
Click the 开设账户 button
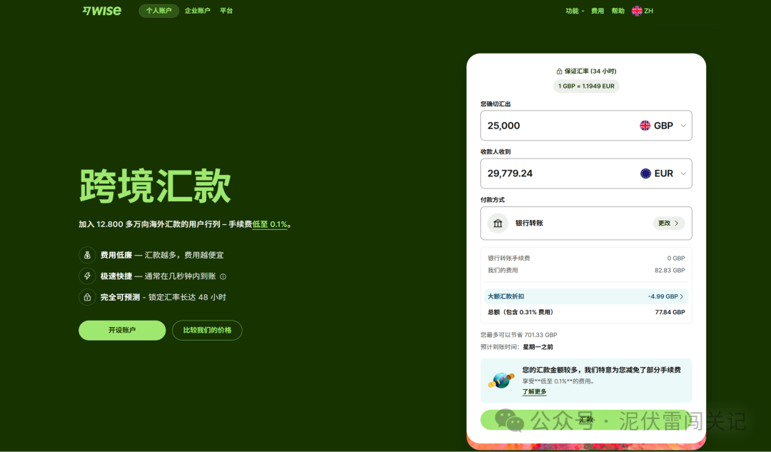[121, 330]
